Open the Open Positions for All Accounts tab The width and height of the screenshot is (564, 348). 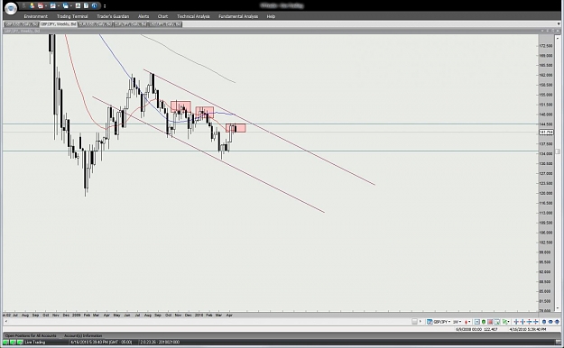coord(31,335)
